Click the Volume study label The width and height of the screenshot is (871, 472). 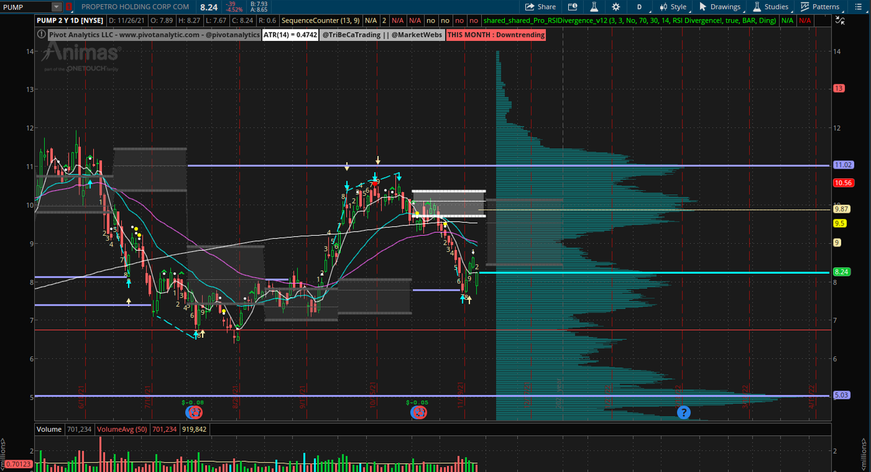coord(48,430)
